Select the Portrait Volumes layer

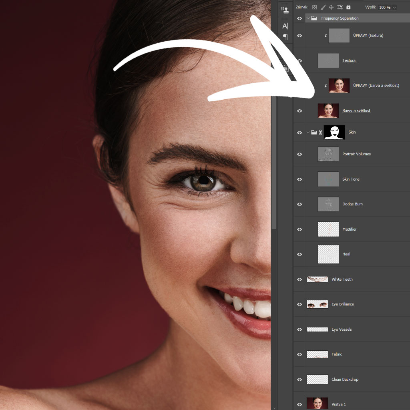pyautogui.click(x=356, y=154)
